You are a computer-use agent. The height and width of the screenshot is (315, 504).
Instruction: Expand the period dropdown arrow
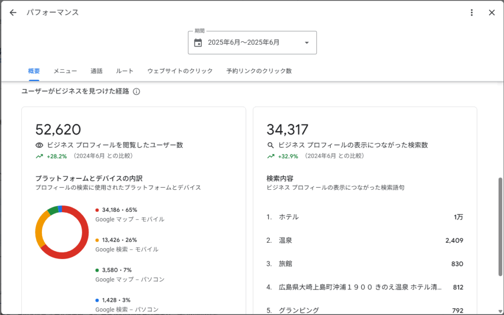307,43
